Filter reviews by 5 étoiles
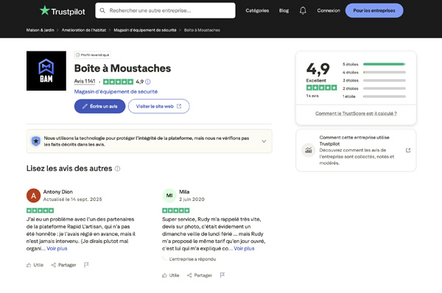Screen dimensions: 442x293 (x=374, y=64)
